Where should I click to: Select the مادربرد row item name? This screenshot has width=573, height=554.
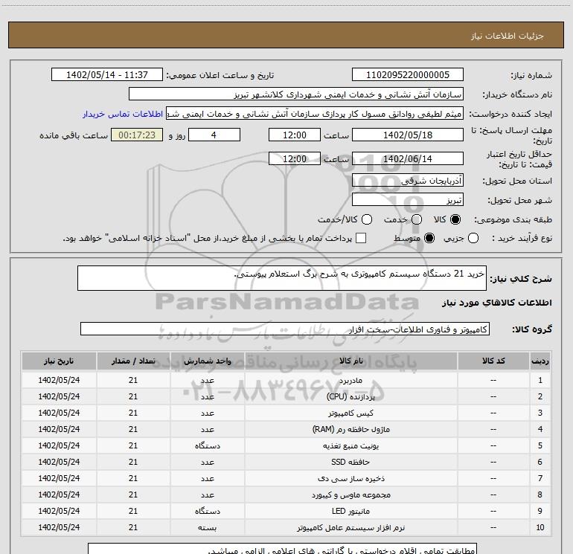pos(350,380)
